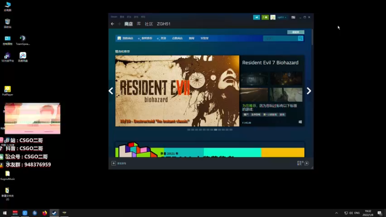Switch Steam to Big Picture mode icon
386x217 pixels.
[x=293, y=17]
